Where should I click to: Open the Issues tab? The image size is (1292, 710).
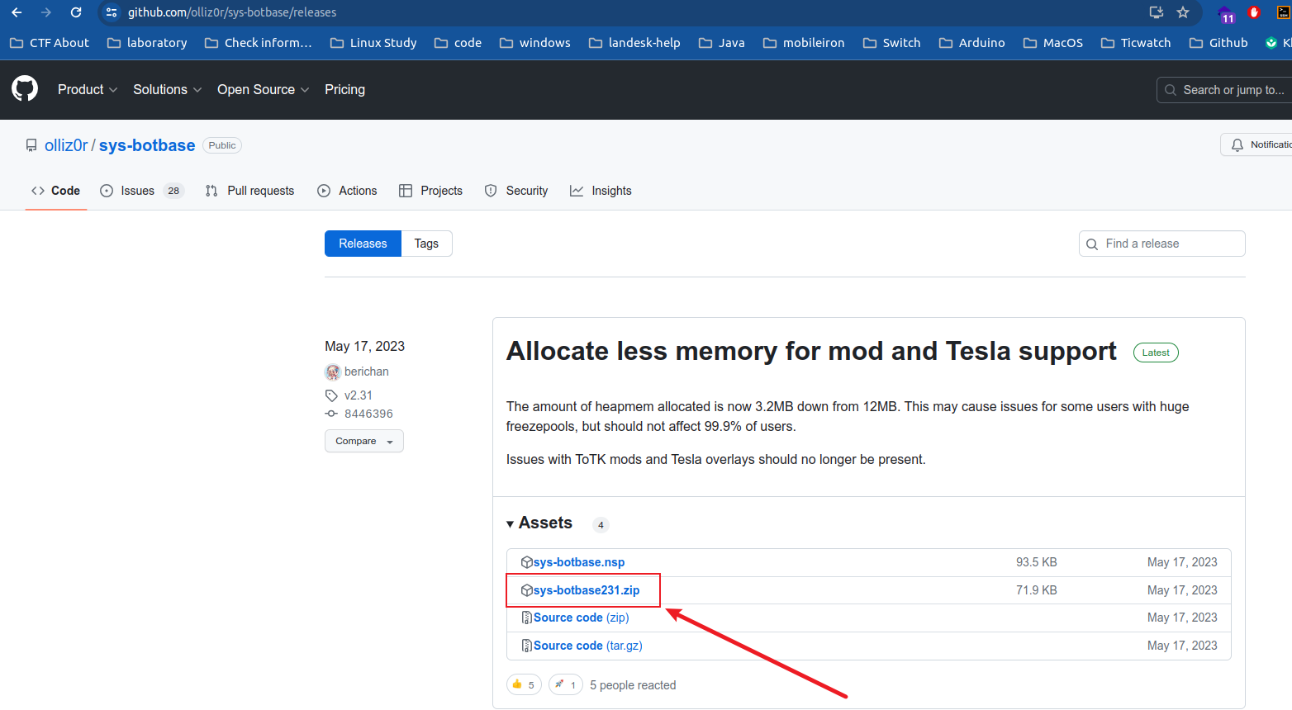[137, 191]
